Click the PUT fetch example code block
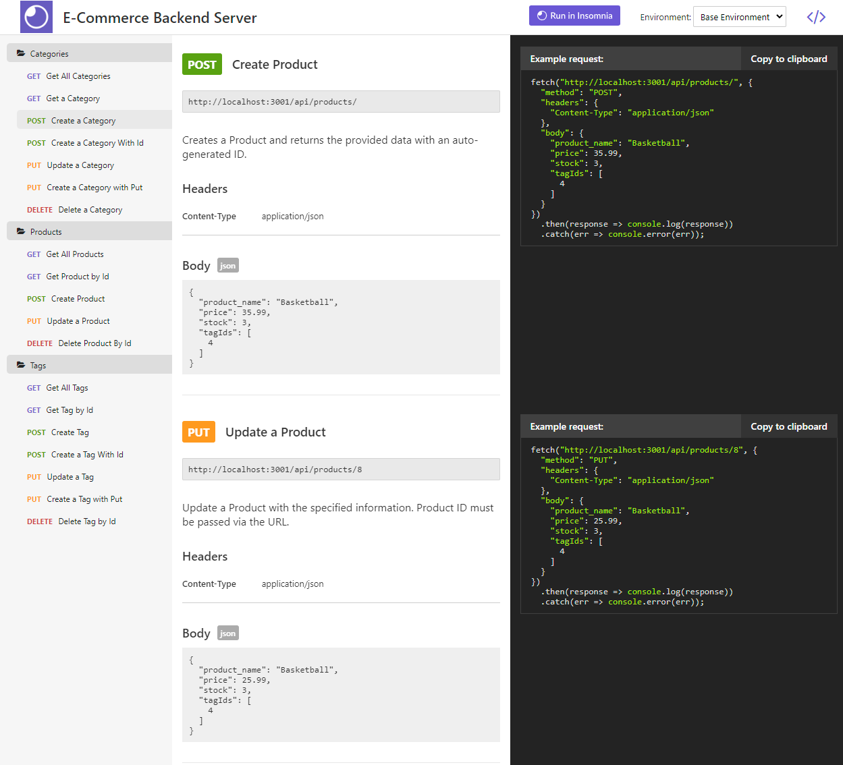843x765 pixels. (679, 526)
